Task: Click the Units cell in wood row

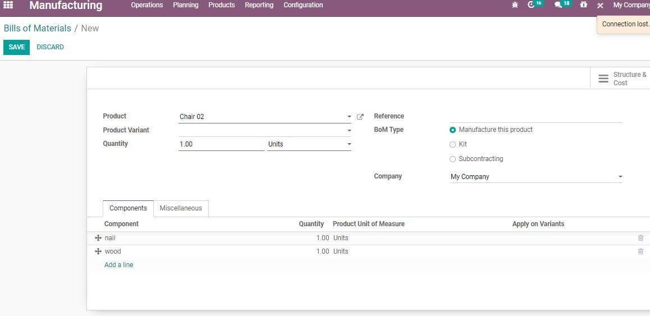Action: (x=341, y=251)
